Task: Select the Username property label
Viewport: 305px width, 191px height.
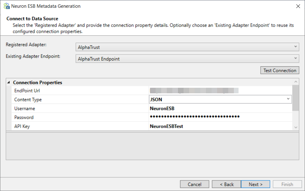Action: (x=25, y=109)
